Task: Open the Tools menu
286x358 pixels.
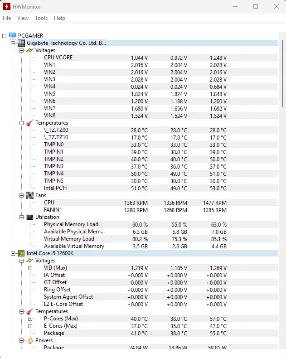Action: (x=41, y=18)
